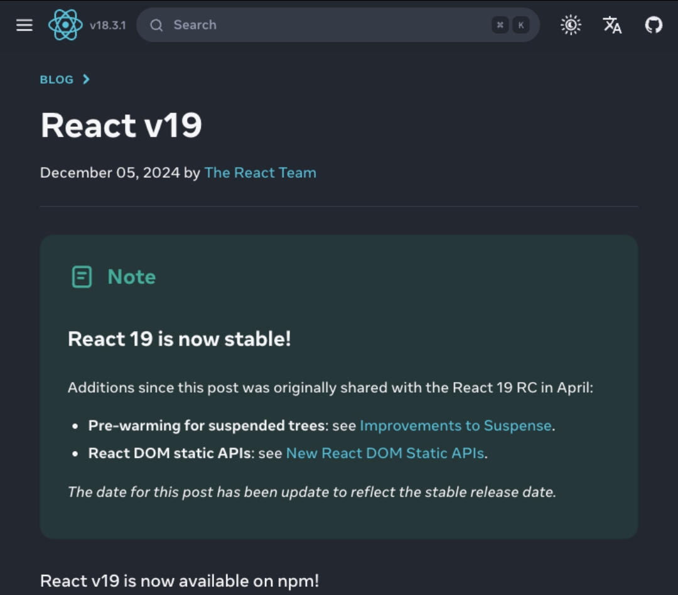Viewport: 678px width, 595px height.
Task: Go to the BLOG breadcrumb
Action: click(x=56, y=80)
